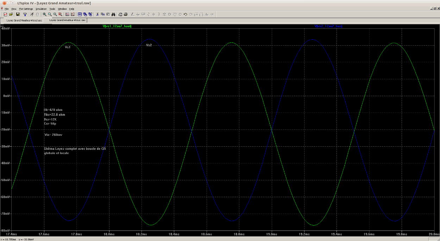
Task: Click the Tile Windows icon
Action: coord(80,14)
